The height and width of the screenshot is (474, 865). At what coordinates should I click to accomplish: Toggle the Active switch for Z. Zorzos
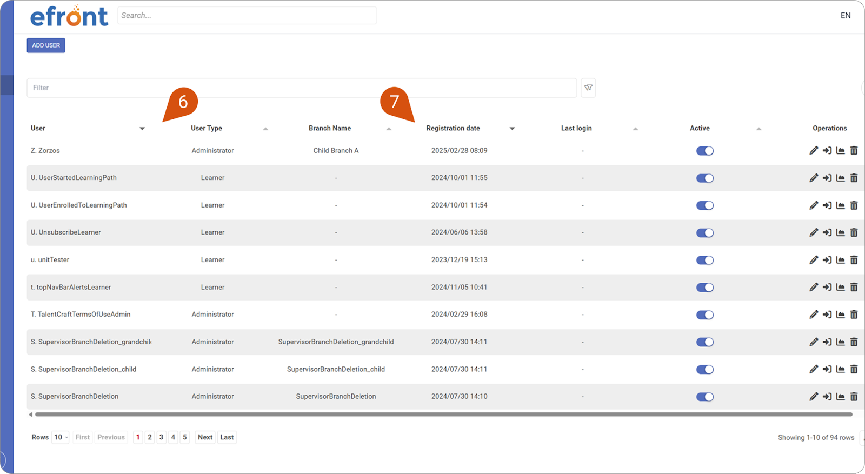click(704, 151)
